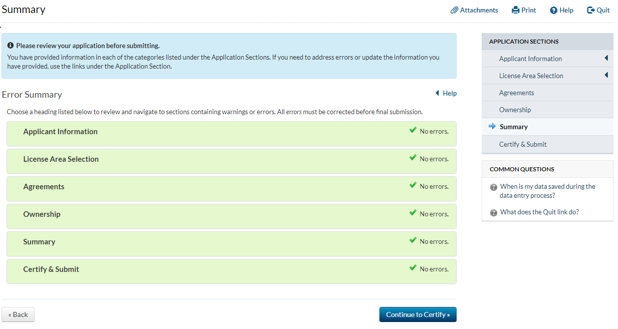Expand Applicant Information sidebar arrow
This screenshot has width=618, height=329.
click(606, 59)
